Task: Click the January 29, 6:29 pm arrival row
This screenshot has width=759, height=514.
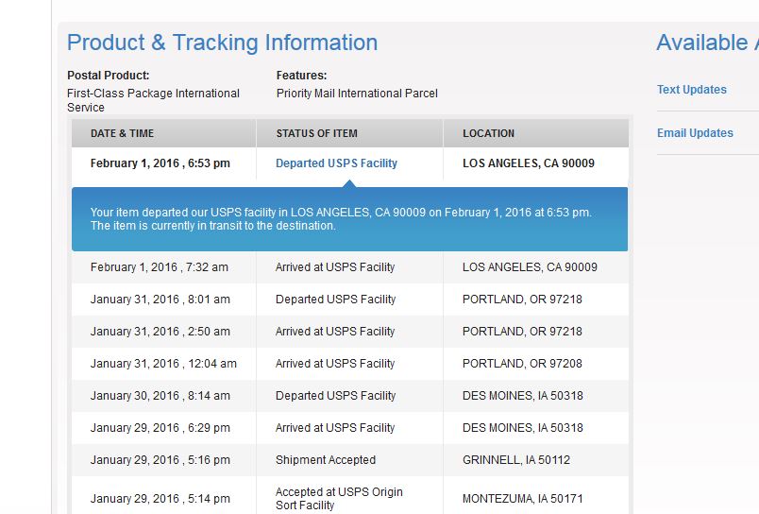Action: [349, 428]
